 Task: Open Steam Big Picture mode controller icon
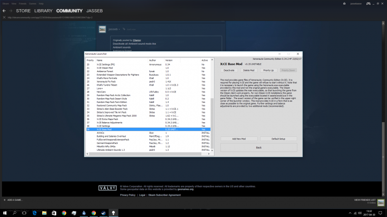click(x=368, y=4)
